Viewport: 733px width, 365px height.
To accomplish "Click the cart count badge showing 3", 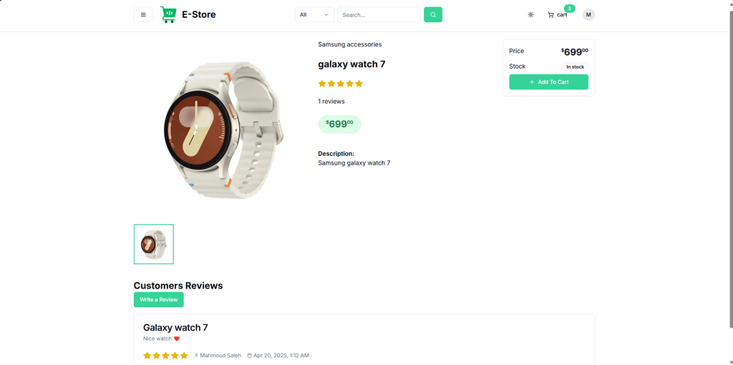I will (x=569, y=9).
